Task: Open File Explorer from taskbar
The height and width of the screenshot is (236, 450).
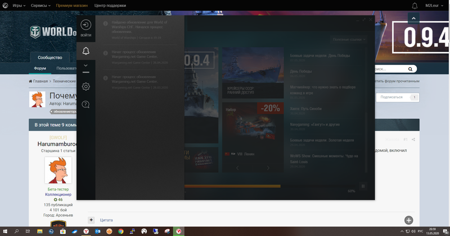Action: pos(39,232)
